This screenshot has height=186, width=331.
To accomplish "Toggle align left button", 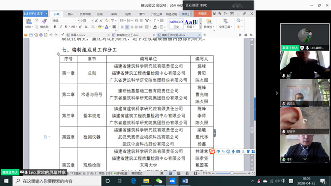I will coord(122,27).
